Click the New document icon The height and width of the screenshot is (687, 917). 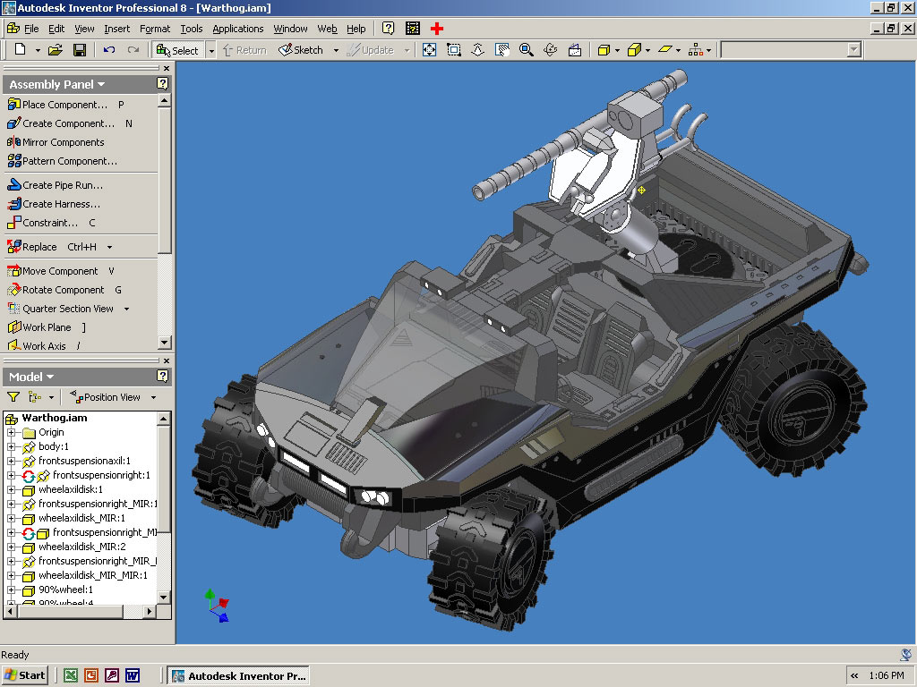pos(20,50)
